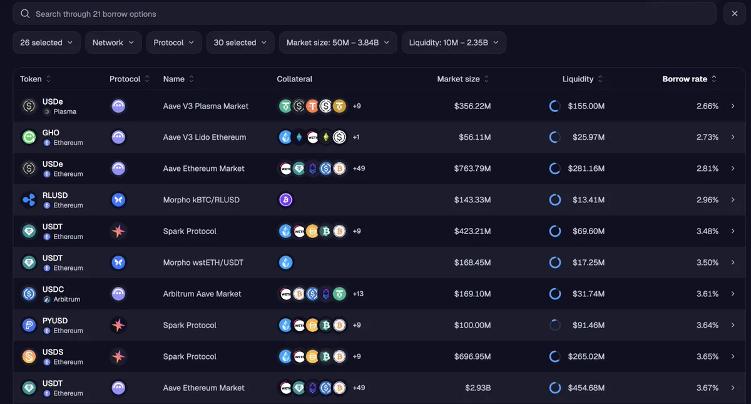Click Aave protocol icon in Arbitrum Aave Market row
This screenshot has height=404, width=751.
118,294
